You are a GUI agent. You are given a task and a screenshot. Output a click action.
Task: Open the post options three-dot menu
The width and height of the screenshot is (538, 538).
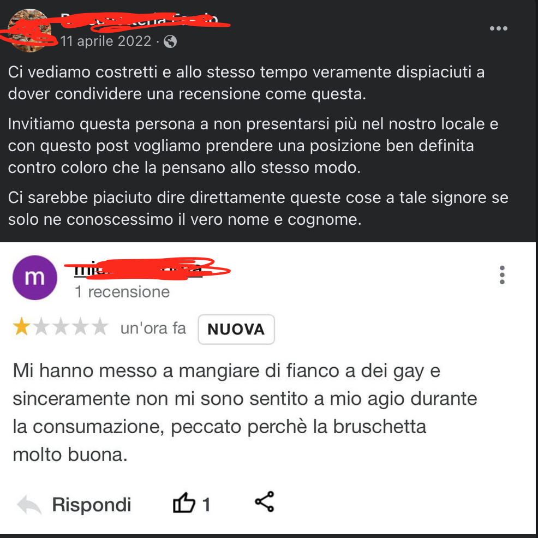pyautogui.click(x=498, y=28)
